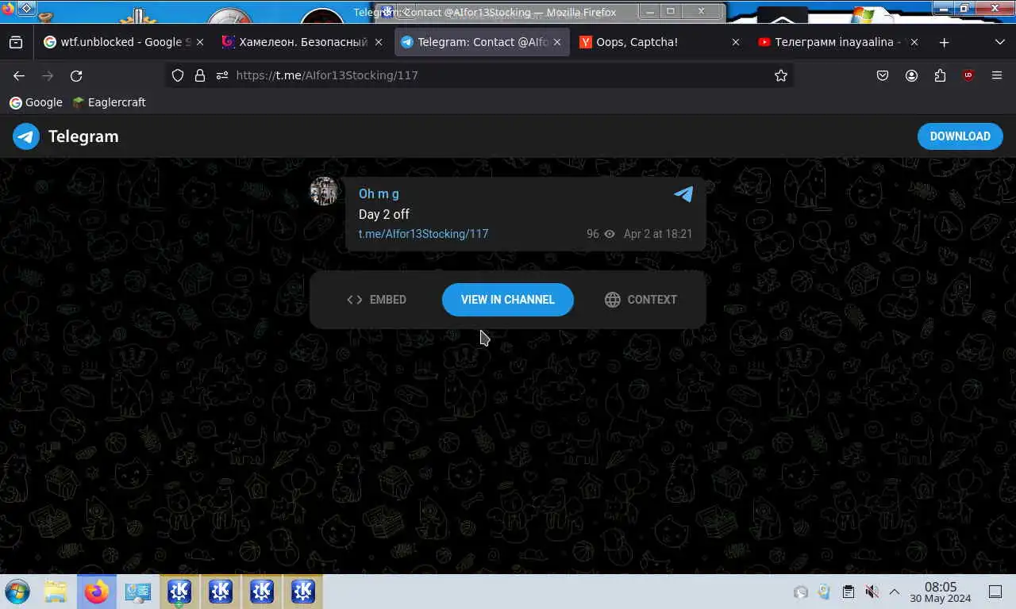Close the Oops, Captcha! tab
This screenshot has width=1016, height=609.
tap(735, 42)
